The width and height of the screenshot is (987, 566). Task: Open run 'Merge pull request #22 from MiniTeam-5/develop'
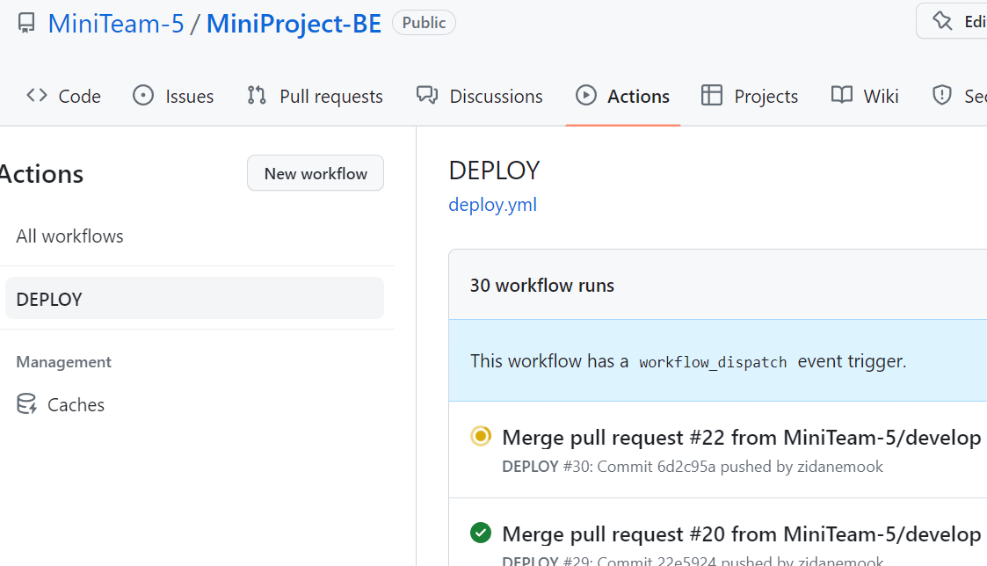coord(742,437)
